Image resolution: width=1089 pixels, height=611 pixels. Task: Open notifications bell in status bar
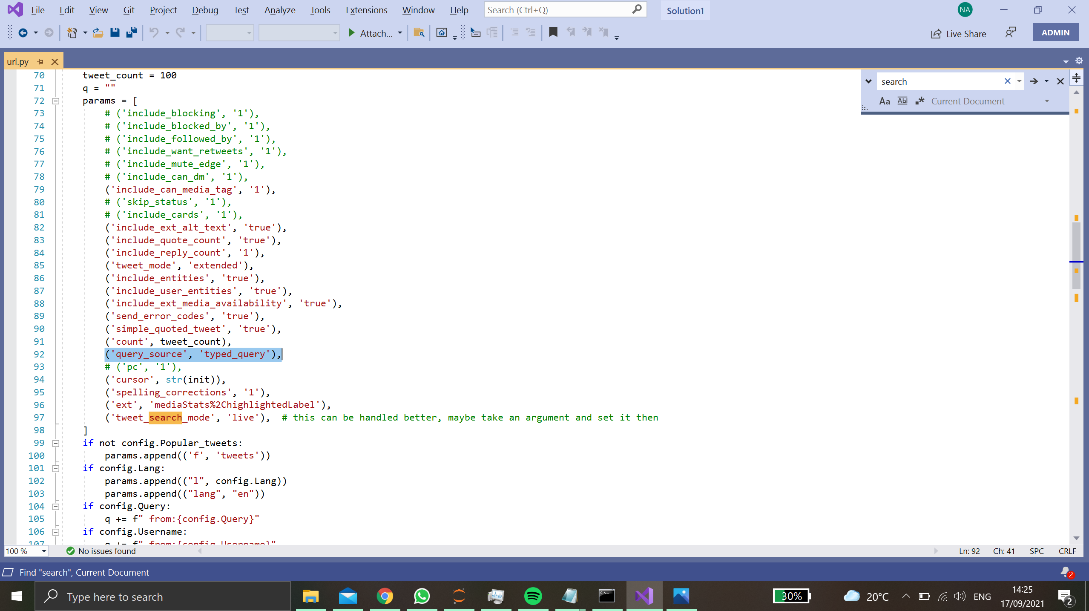coord(1066,572)
